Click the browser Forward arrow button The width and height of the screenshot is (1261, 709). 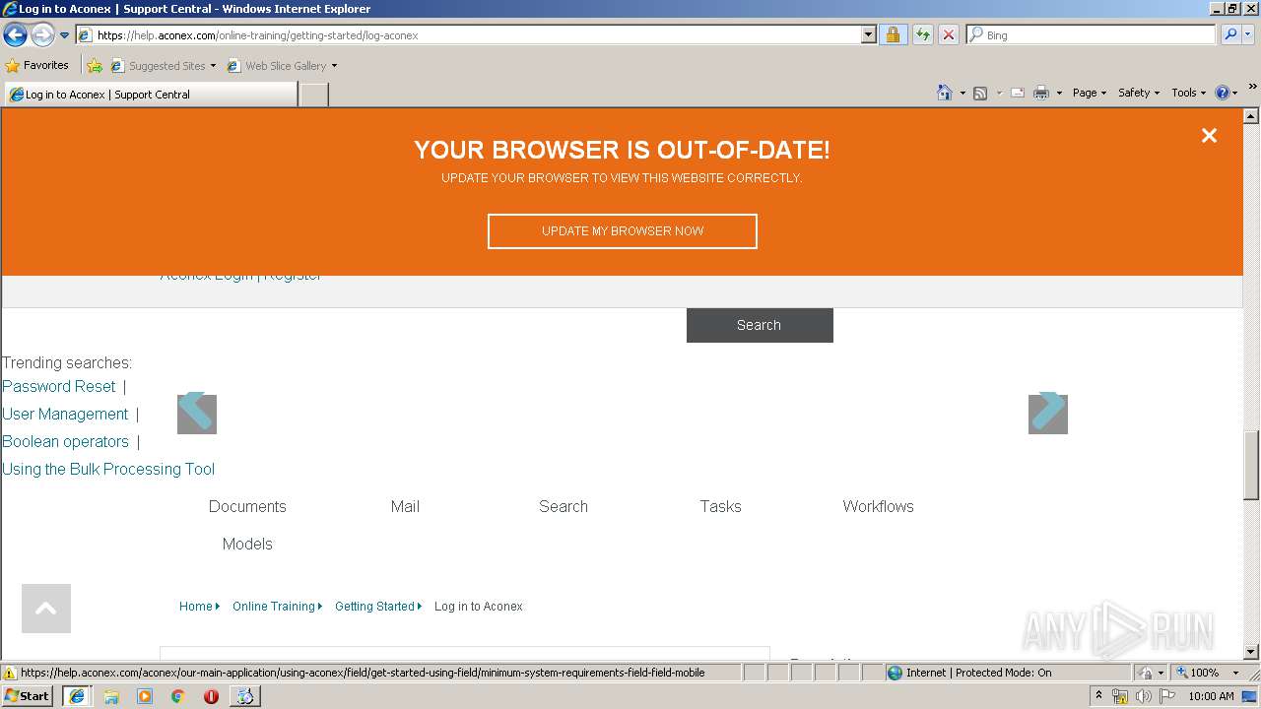point(42,35)
